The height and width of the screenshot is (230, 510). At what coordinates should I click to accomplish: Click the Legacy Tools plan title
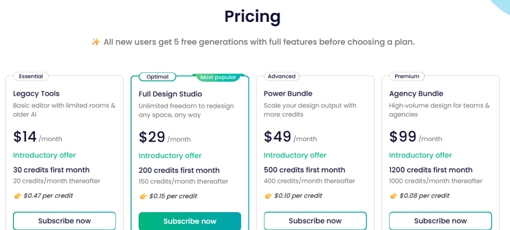pyautogui.click(x=36, y=93)
